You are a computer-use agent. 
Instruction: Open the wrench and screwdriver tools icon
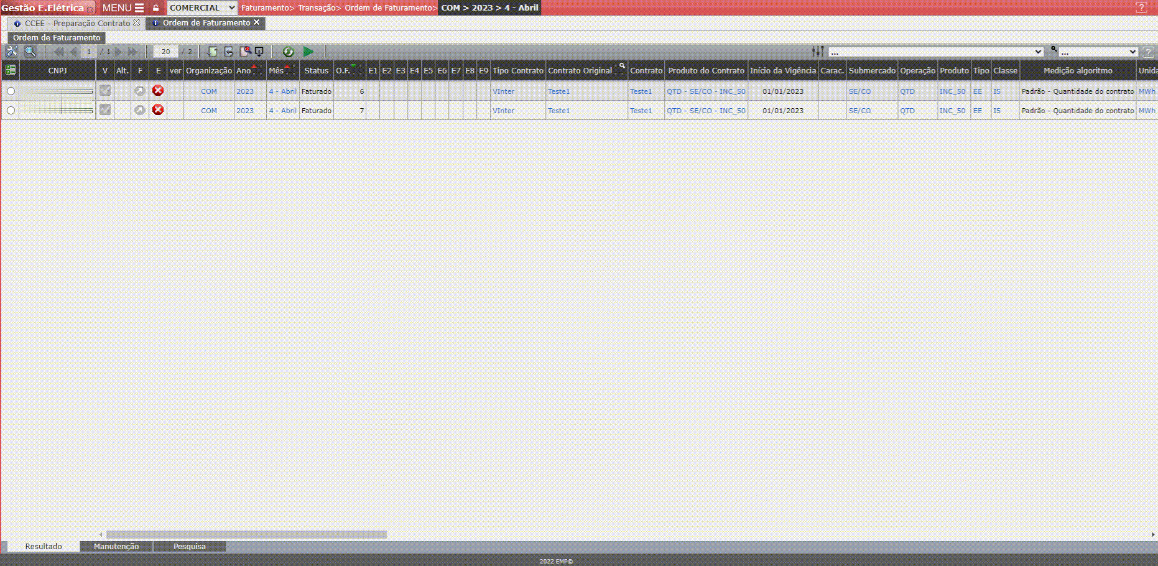point(12,52)
